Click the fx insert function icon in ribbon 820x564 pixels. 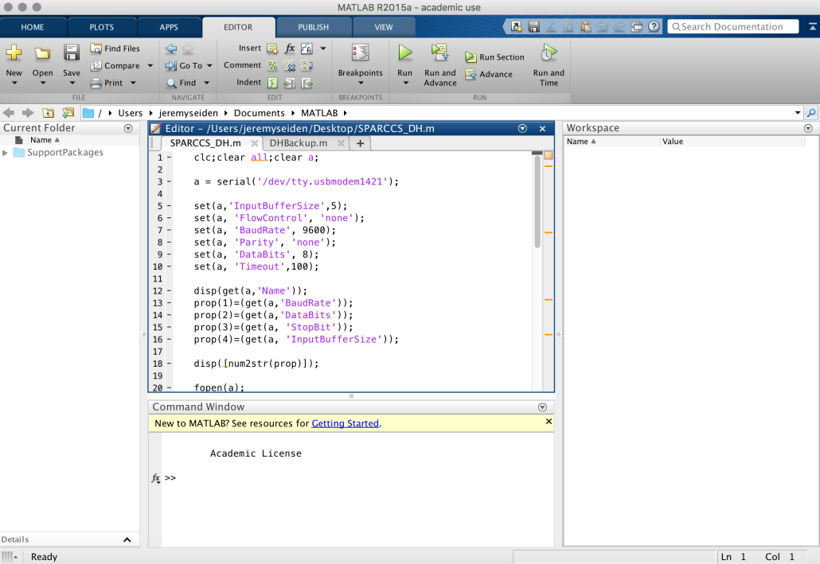290,49
